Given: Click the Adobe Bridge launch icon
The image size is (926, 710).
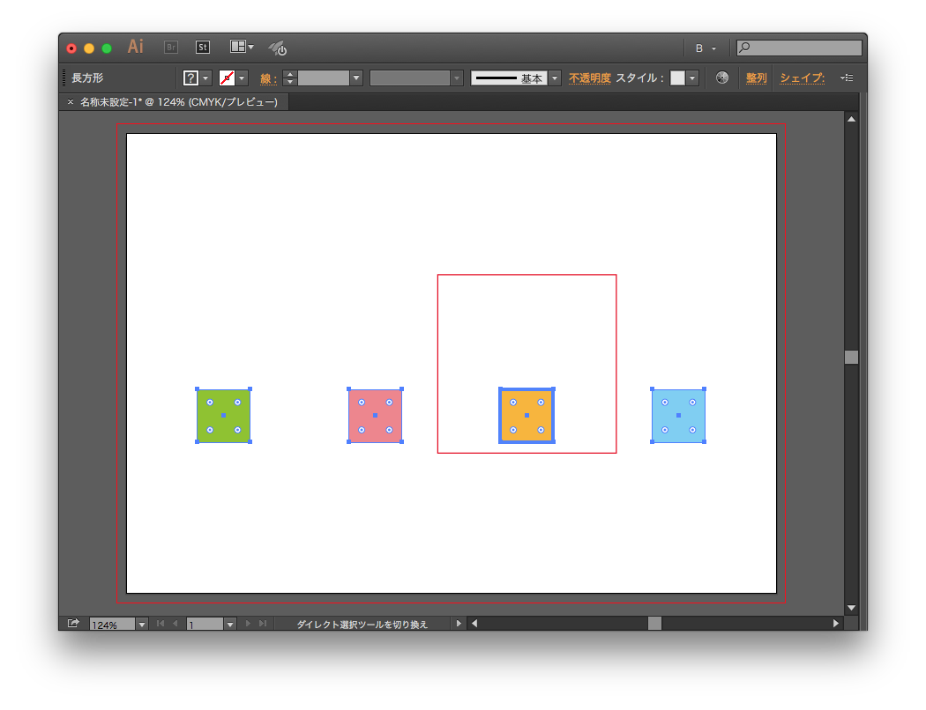Looking at the screenshot, I should point(170,48).
